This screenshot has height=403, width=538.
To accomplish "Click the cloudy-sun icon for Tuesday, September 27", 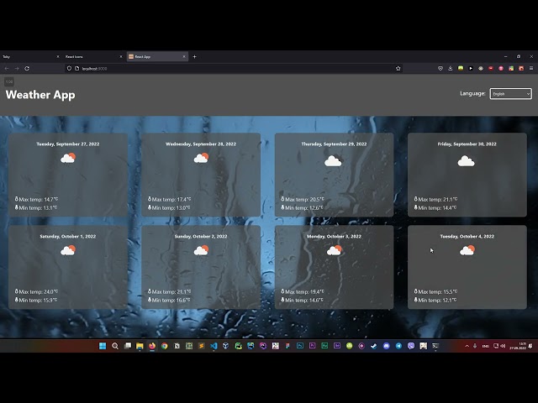I will point(68,158).
